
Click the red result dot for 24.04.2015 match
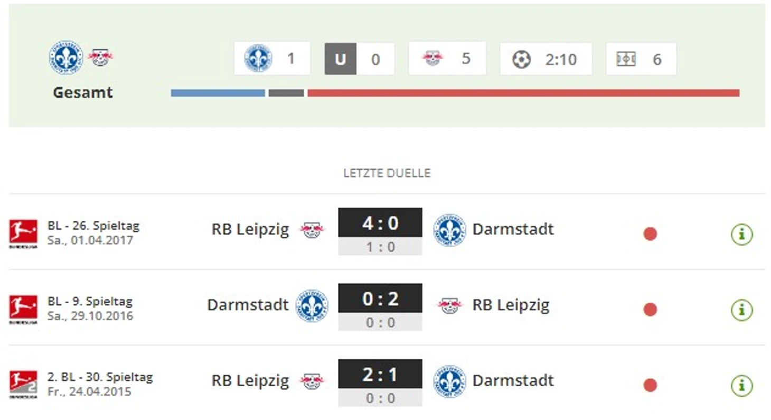click(650, 385)
